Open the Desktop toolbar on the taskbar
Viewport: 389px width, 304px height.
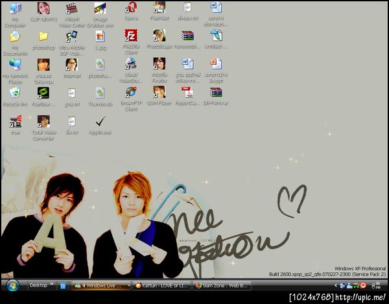[38, 285]
